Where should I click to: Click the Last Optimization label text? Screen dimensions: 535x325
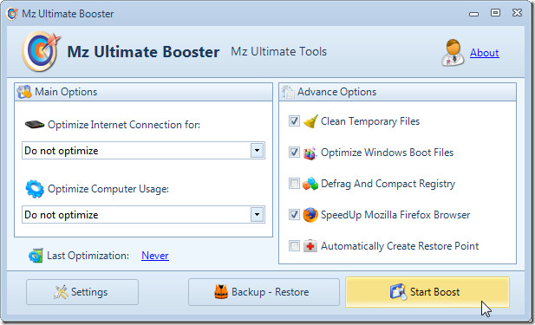tap(88, 256)
